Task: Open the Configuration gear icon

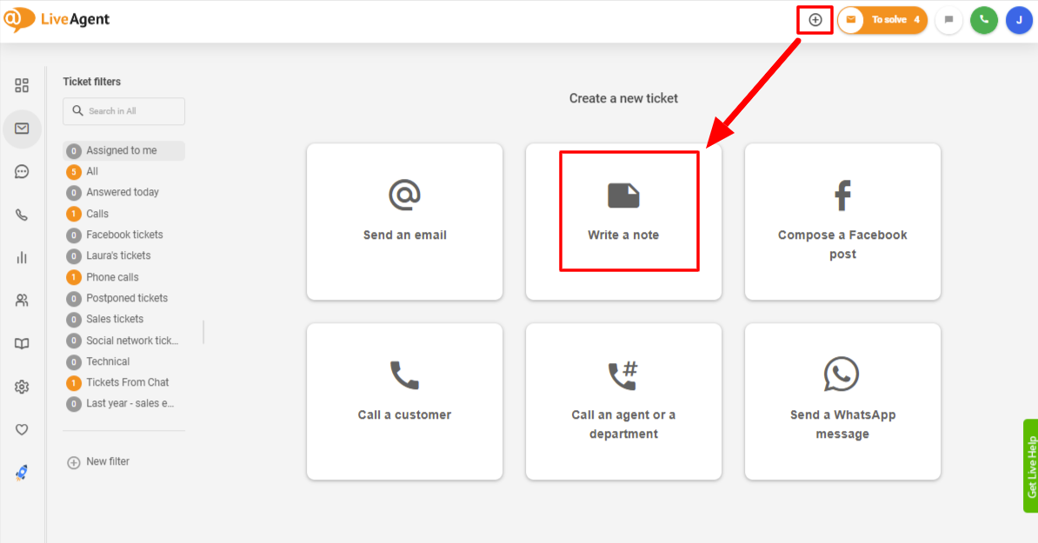Action: [22, 386]
